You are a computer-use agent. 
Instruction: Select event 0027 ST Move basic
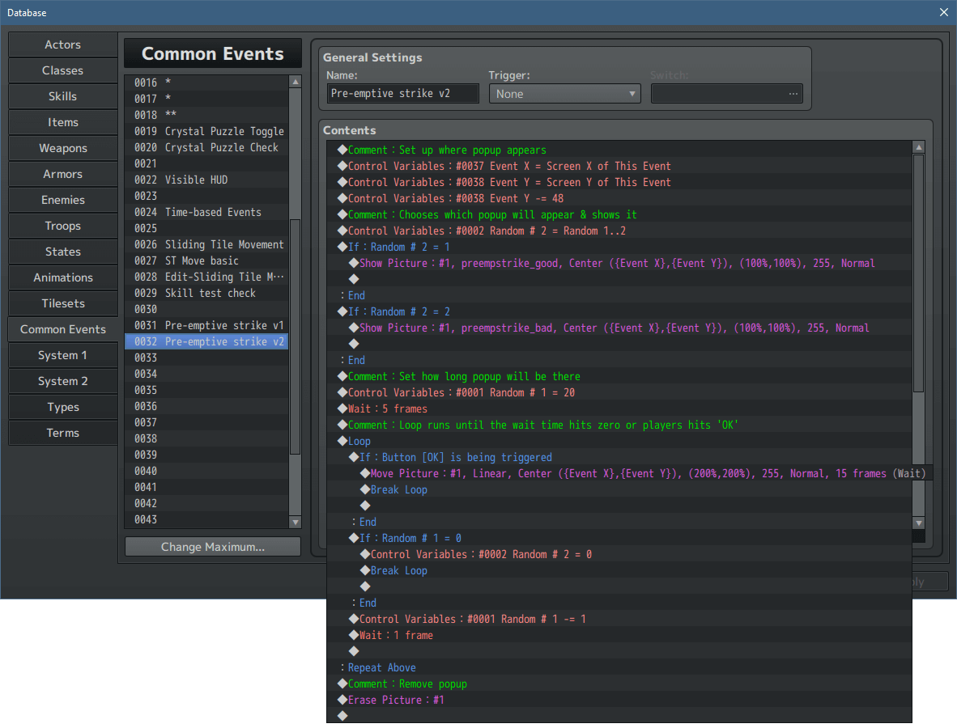(x=207, y=261)
